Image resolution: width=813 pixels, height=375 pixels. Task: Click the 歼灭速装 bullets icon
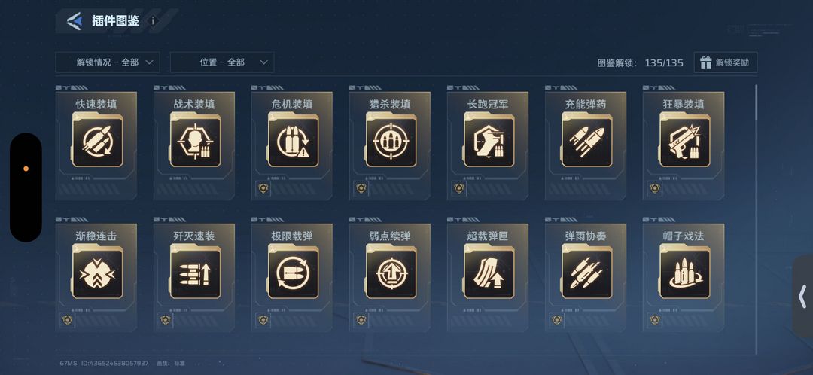pos(195,273)
